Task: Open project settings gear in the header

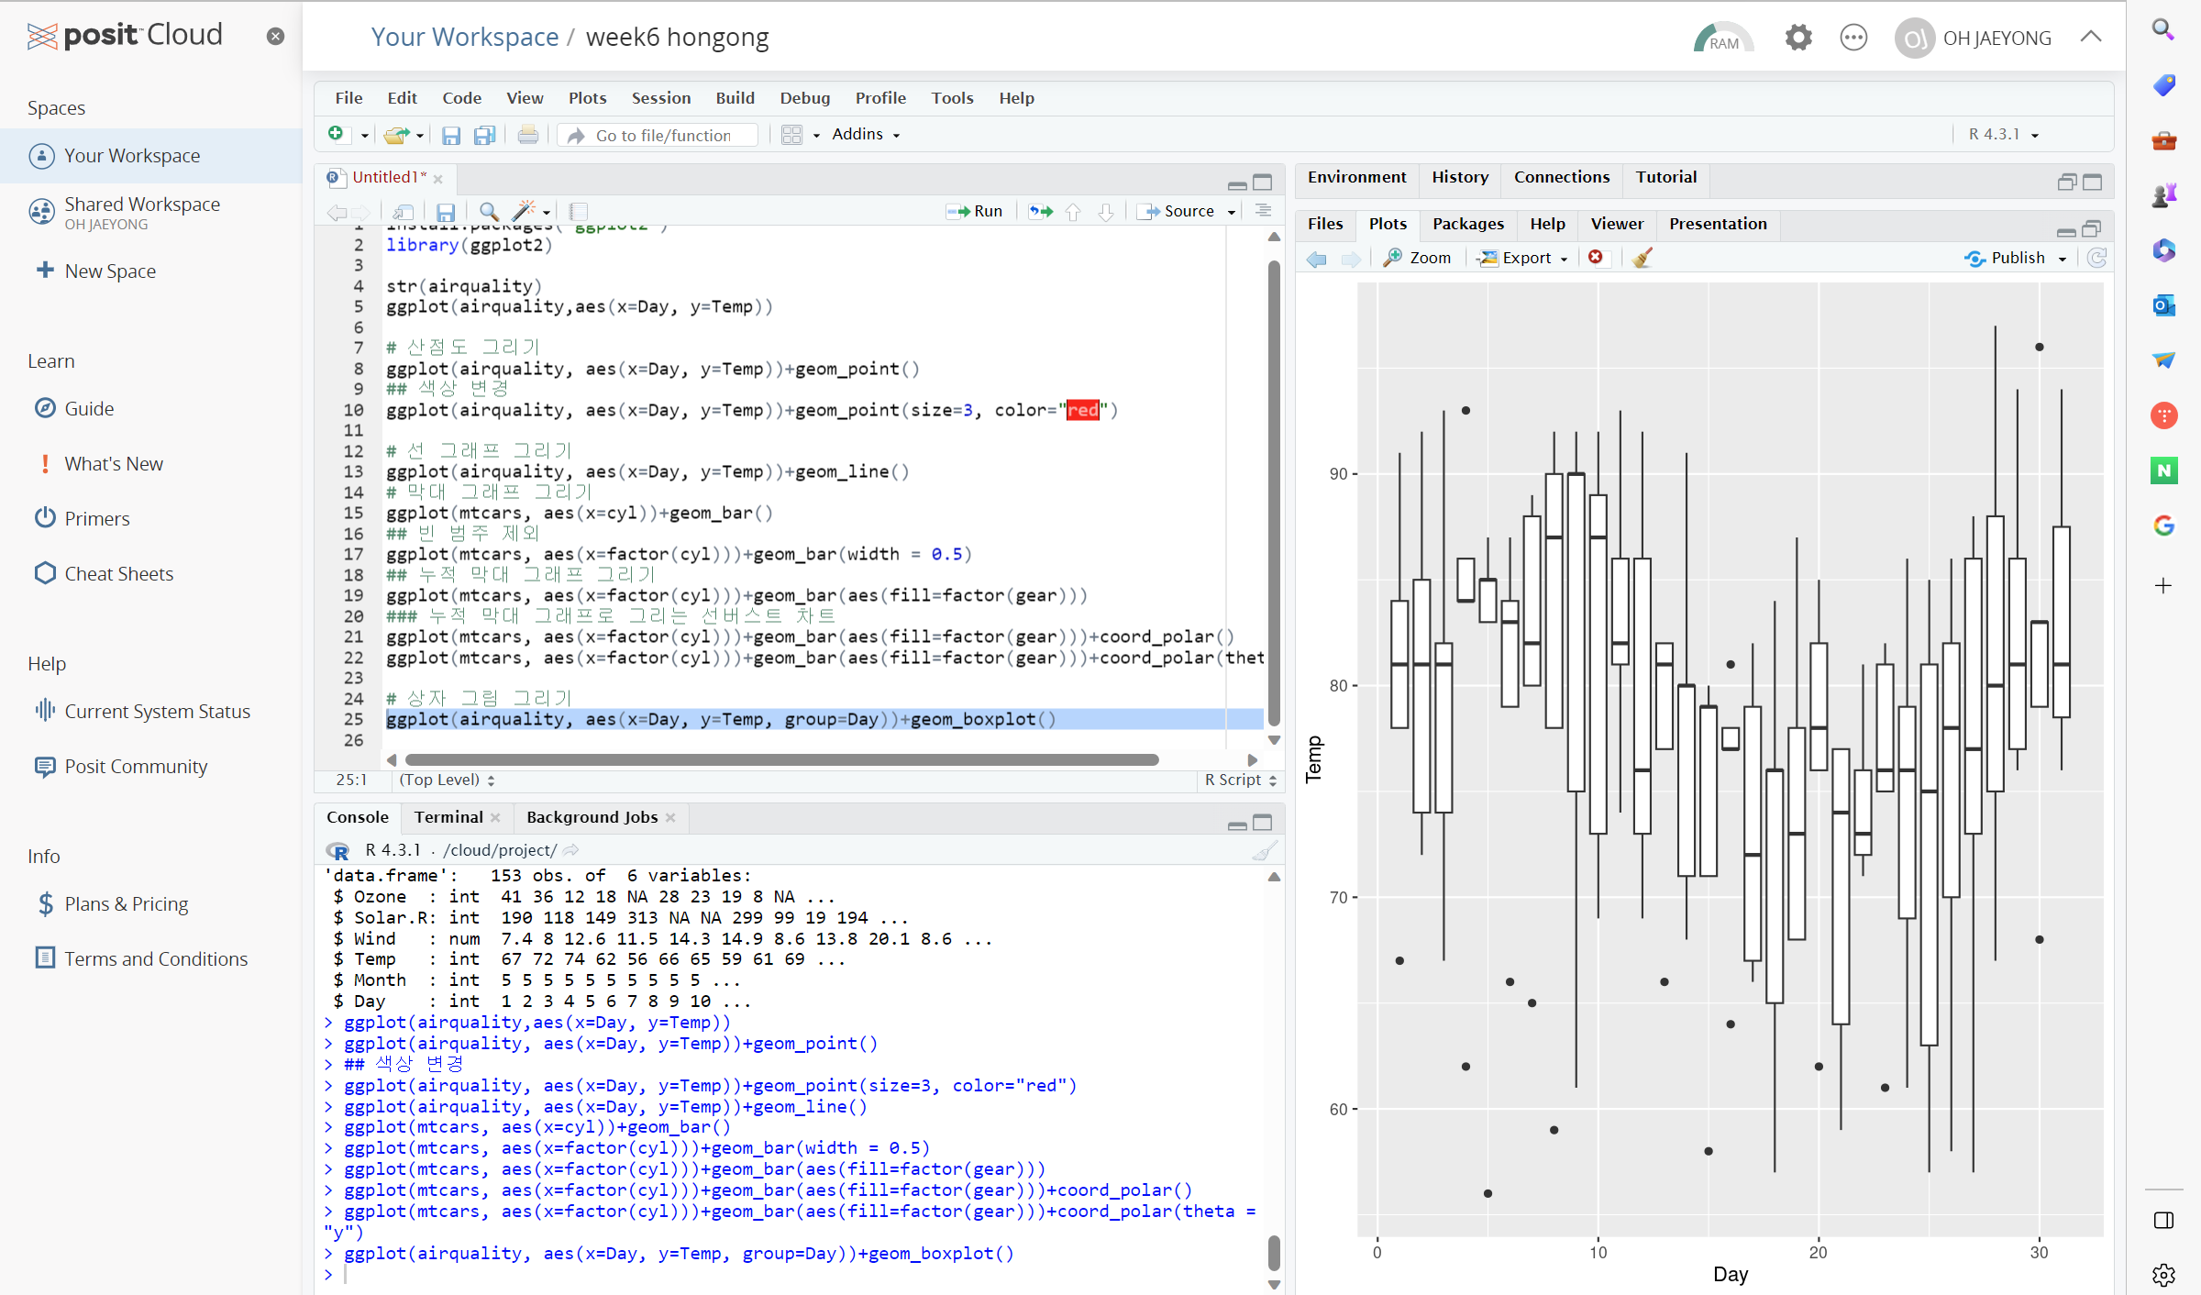Action: coord(1798,38)
